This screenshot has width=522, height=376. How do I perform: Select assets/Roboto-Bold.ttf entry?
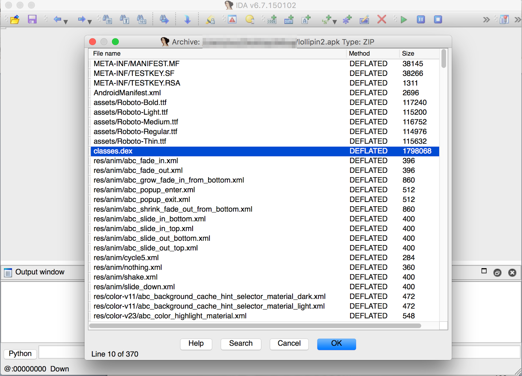click(x=265, y=103)
